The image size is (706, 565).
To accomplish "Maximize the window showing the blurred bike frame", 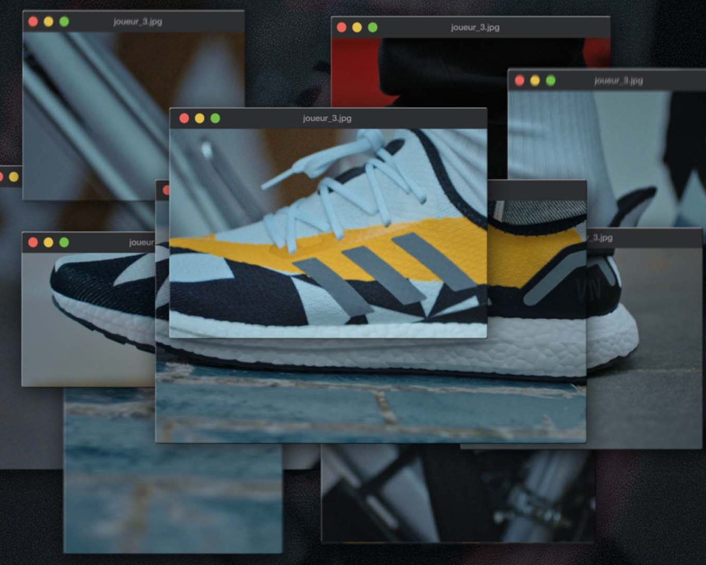I will [x=64, y=21].
